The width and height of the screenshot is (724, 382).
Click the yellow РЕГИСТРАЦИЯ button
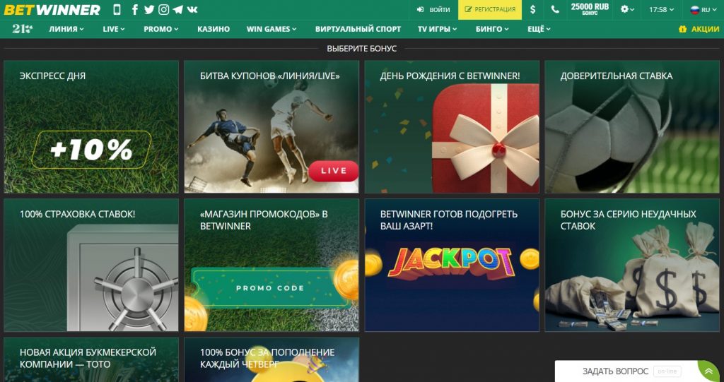point(490,10)
